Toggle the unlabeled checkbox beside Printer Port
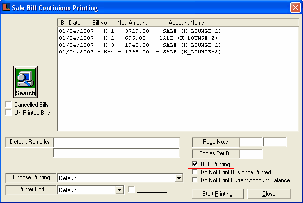The image size is (303, 203). coord(131,189)
